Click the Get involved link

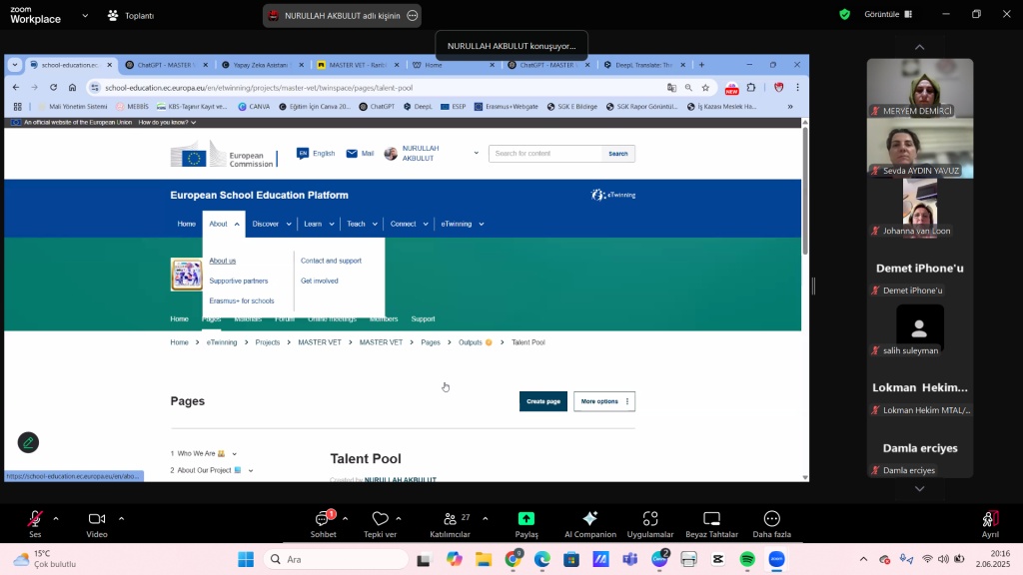[x=320, y=281]
